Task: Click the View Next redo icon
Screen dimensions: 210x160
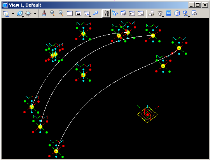Action: (140, 14)
